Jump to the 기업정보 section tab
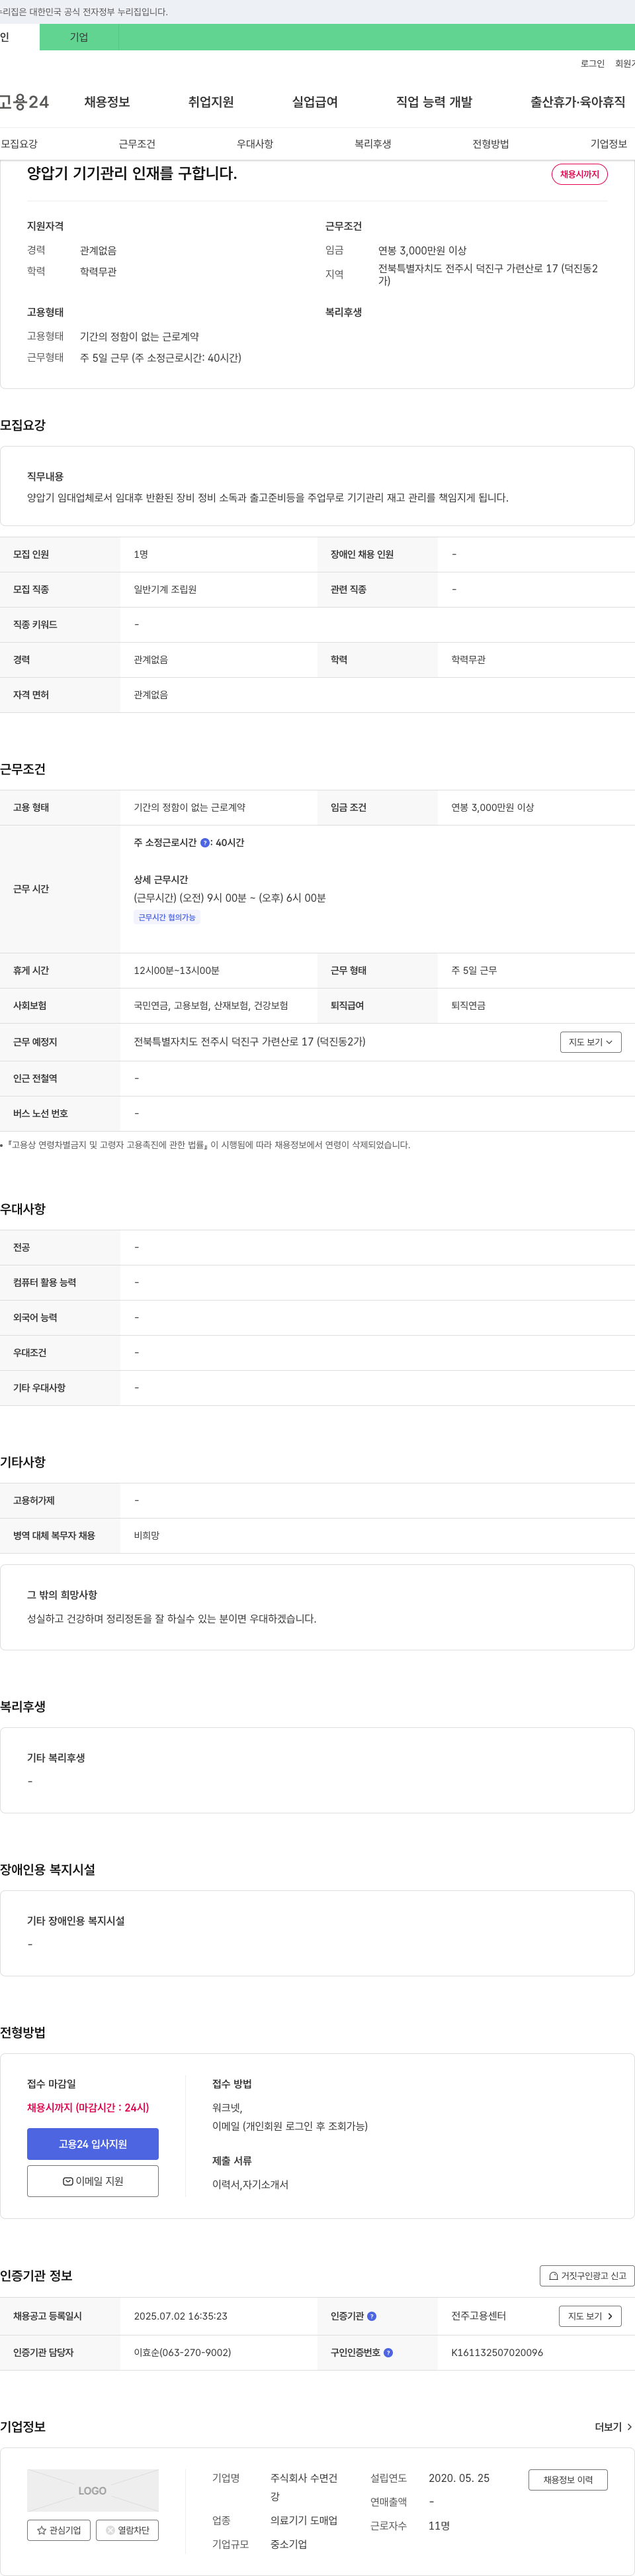 608,144
